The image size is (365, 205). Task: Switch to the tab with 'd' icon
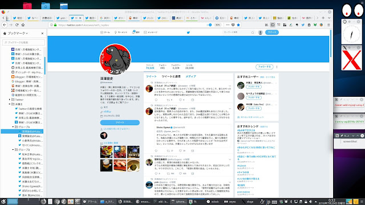[x=293, y=18]
